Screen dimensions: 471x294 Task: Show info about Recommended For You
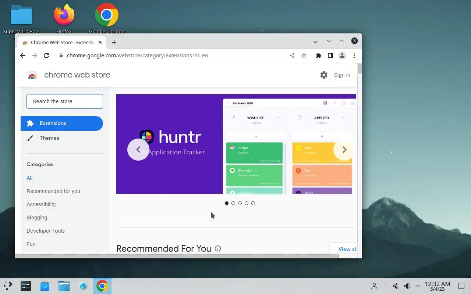coord(218,248)
